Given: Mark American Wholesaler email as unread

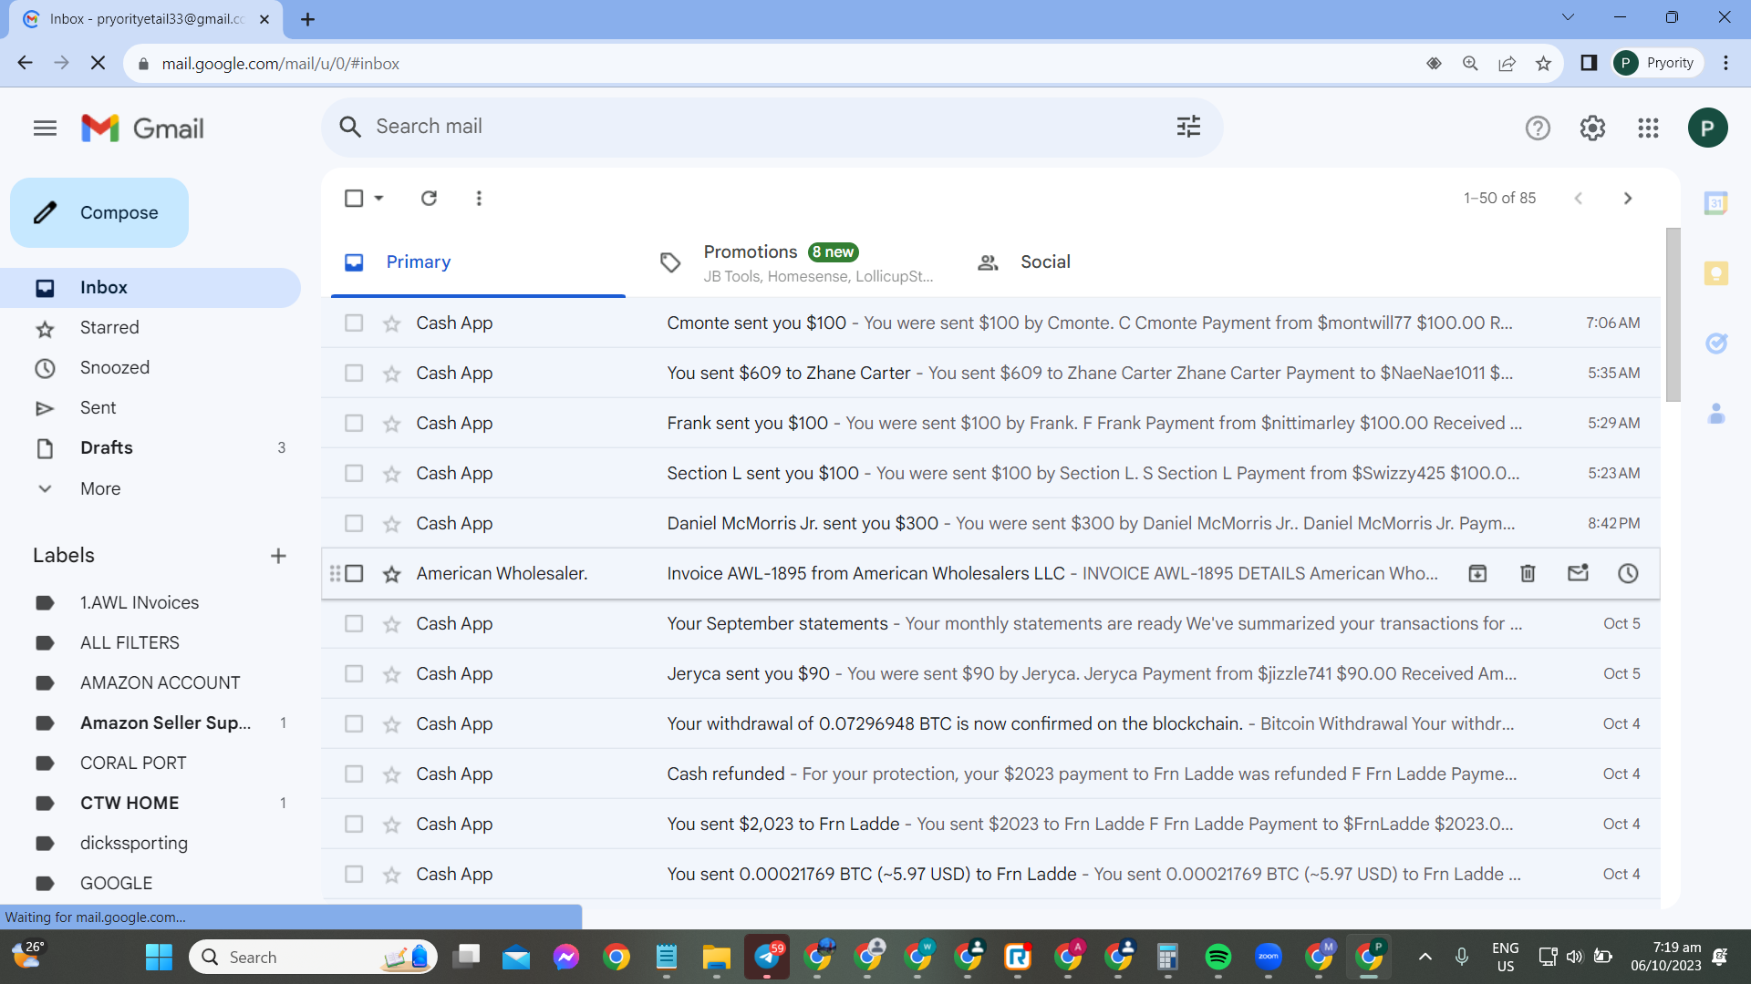Looking at the screenshot, I should point(1578,573).
